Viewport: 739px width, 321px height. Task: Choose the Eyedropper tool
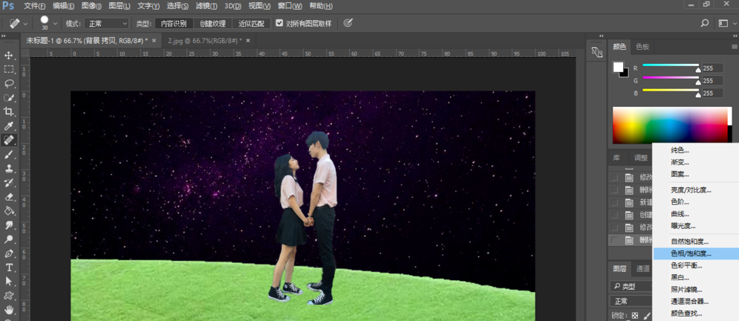coord(9,126)
